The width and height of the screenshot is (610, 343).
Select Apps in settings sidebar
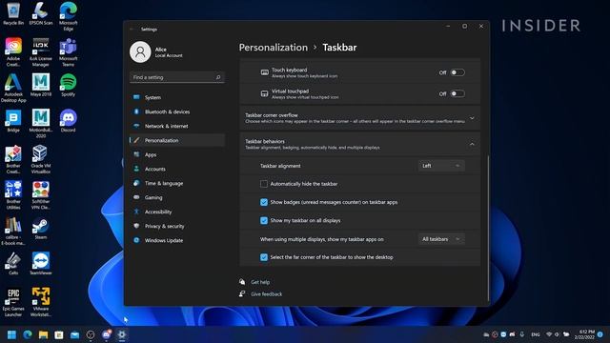click(x=177, y=154)
